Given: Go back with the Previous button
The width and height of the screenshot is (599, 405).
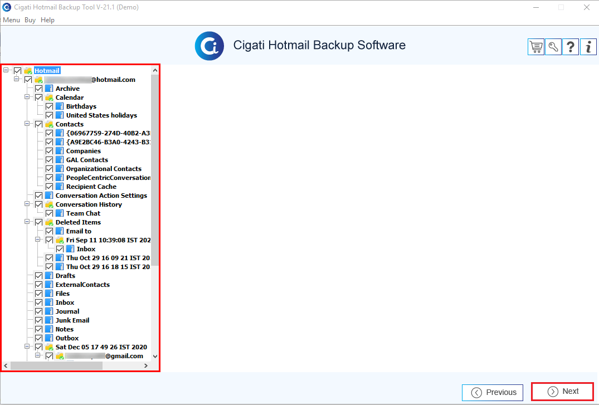Looking at the screenshot, I should pos(493,392).
